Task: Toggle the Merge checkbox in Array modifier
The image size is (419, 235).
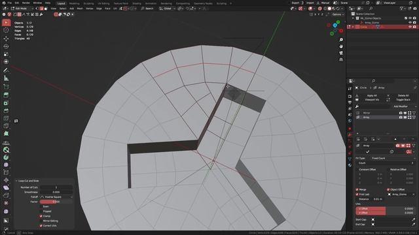Action: [357, 190]
